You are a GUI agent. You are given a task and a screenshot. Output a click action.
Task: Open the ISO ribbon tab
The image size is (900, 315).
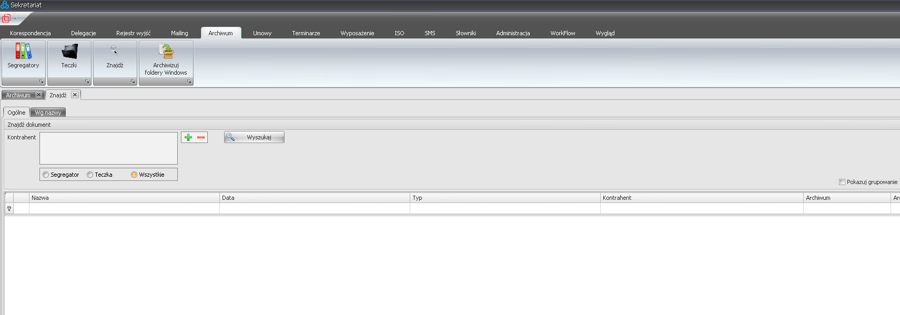coord(399,33)
